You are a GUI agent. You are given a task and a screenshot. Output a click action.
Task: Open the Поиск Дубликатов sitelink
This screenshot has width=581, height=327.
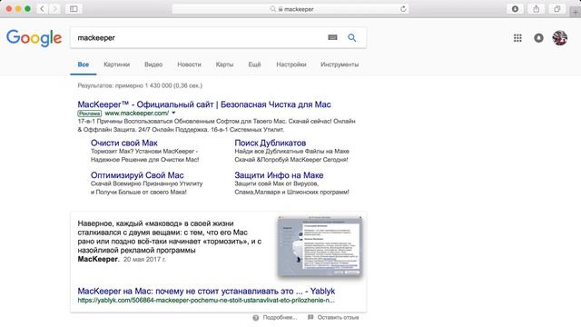click(271, 143)
